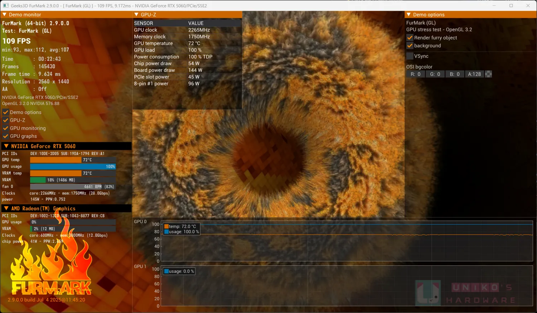Screen dimensions: 537x313
Task: Close the FurMark window
Action: (x=528, y=6)
